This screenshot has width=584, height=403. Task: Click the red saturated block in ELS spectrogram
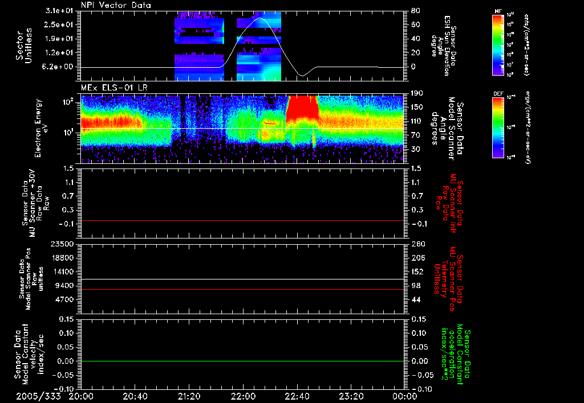302,106
